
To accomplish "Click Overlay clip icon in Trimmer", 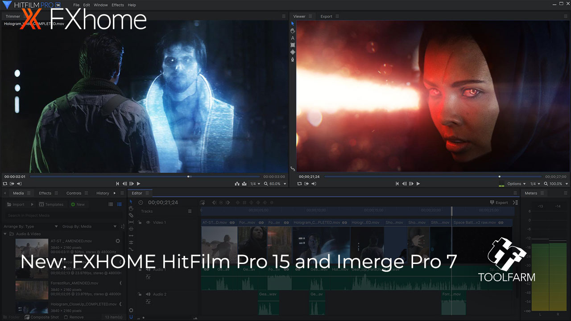I will click(x=244, y=184).
